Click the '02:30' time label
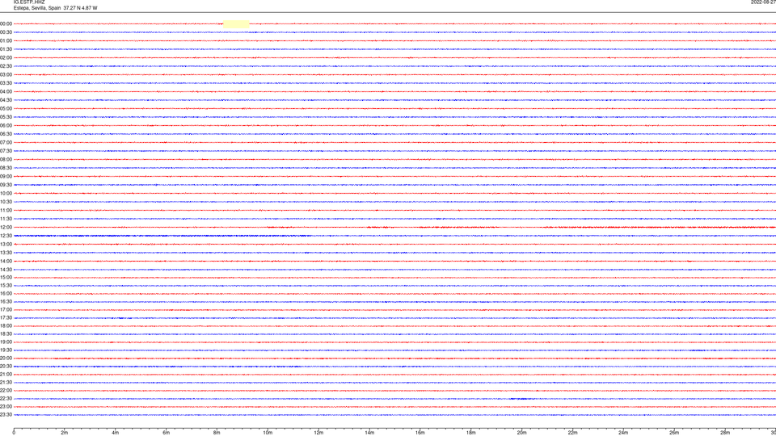This screenshot has width=776, height=436. pos(6,66)
